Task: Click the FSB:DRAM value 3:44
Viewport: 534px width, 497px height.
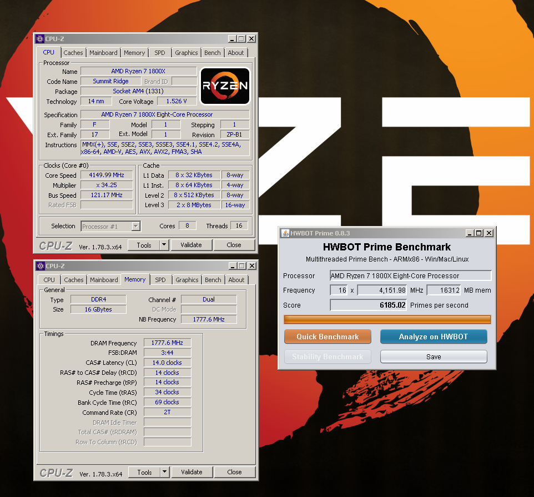Action: 167,353
